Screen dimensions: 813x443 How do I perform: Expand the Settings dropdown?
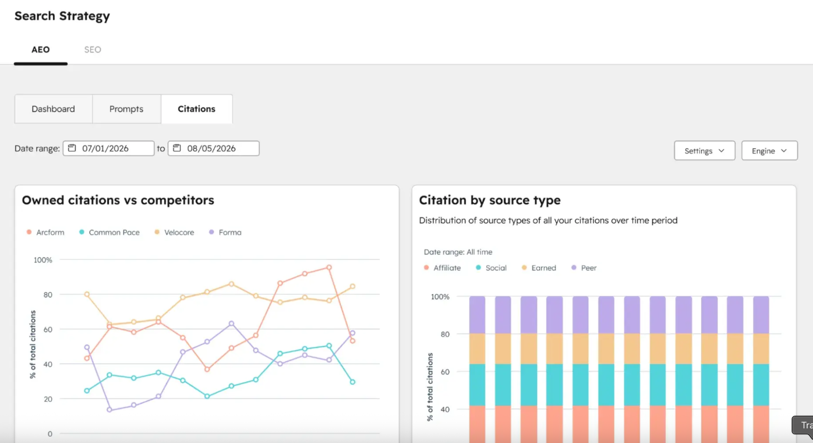pyautogui.click(x=705, y=150)
